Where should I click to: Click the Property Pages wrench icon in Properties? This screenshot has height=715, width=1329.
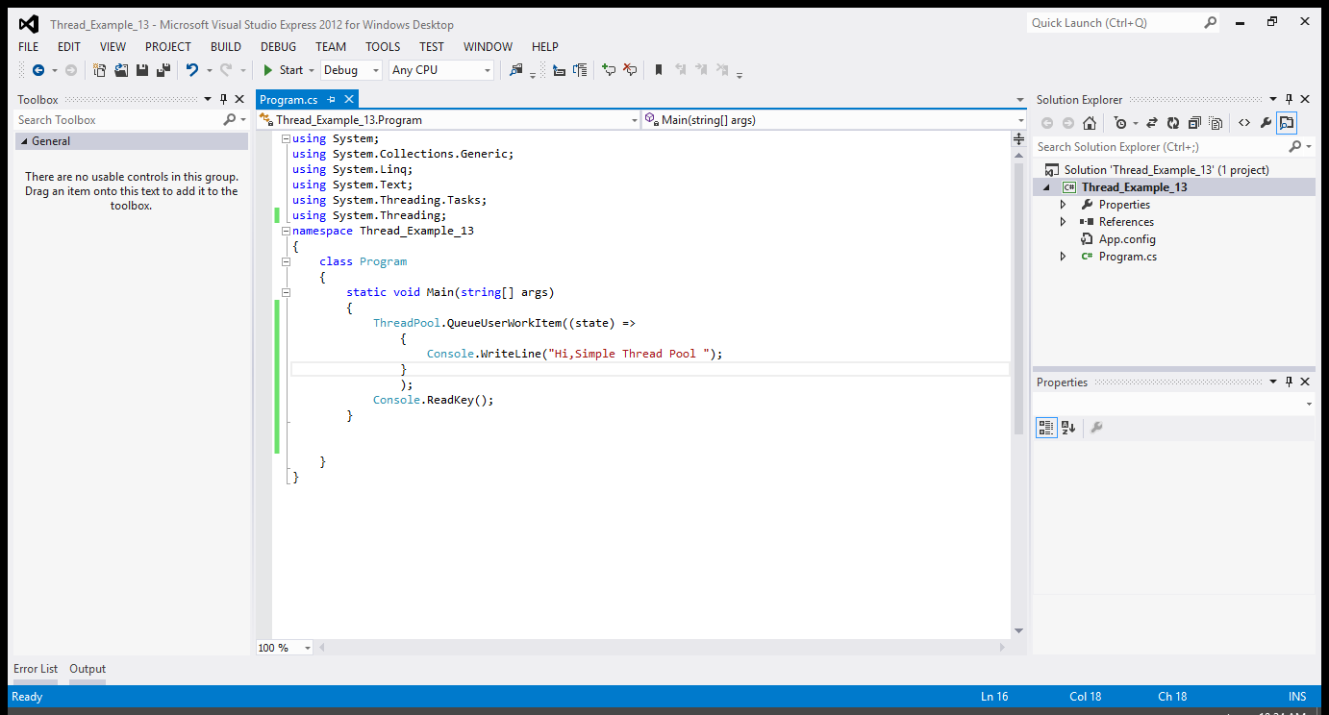tap(1095, 428)
